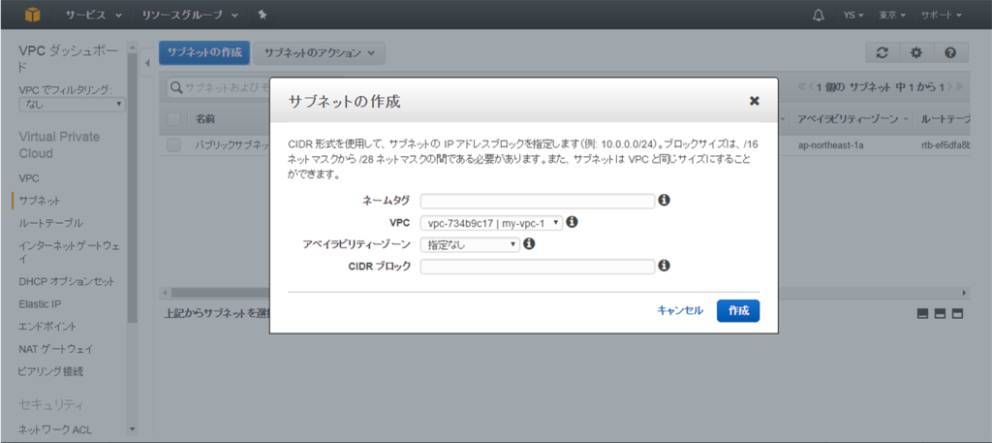Click the AWS cube logo icon
Screen dimensions: 992x443
[33, 15]
